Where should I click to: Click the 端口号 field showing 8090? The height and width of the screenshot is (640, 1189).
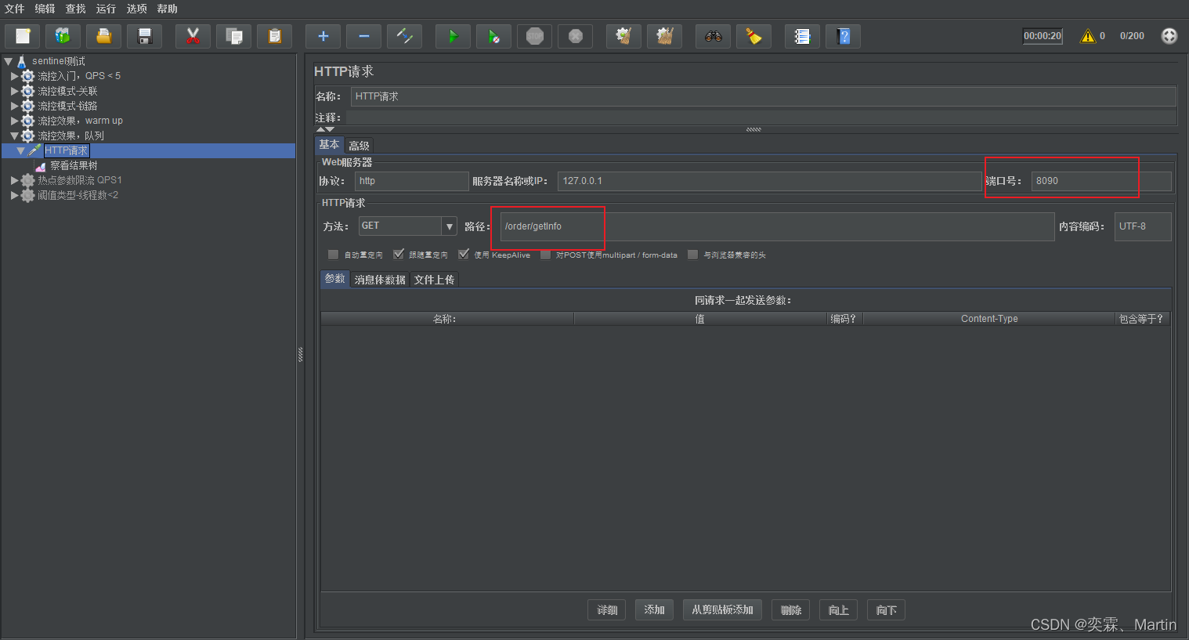(x=1100, y=181)
